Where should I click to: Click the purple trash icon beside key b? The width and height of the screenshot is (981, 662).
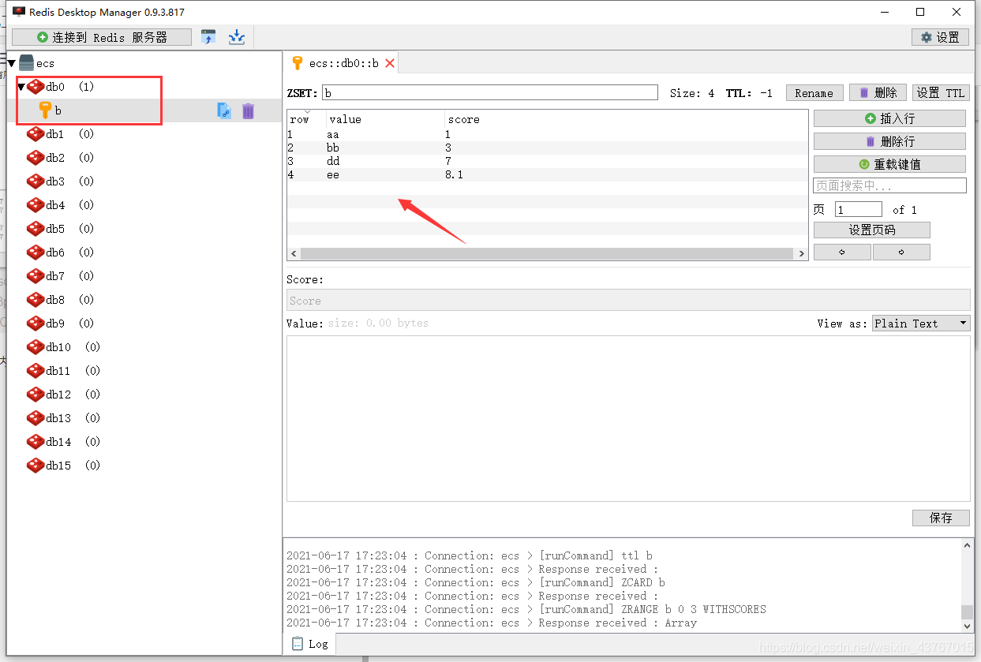coord(248,111)
